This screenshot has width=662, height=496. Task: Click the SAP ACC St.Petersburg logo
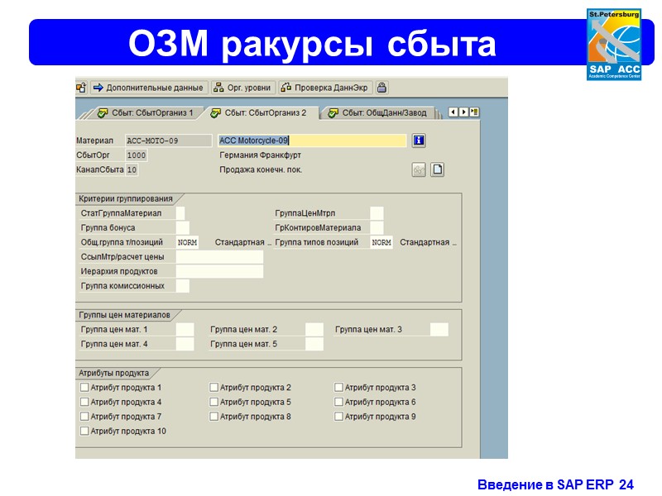(x=614, y=45)
